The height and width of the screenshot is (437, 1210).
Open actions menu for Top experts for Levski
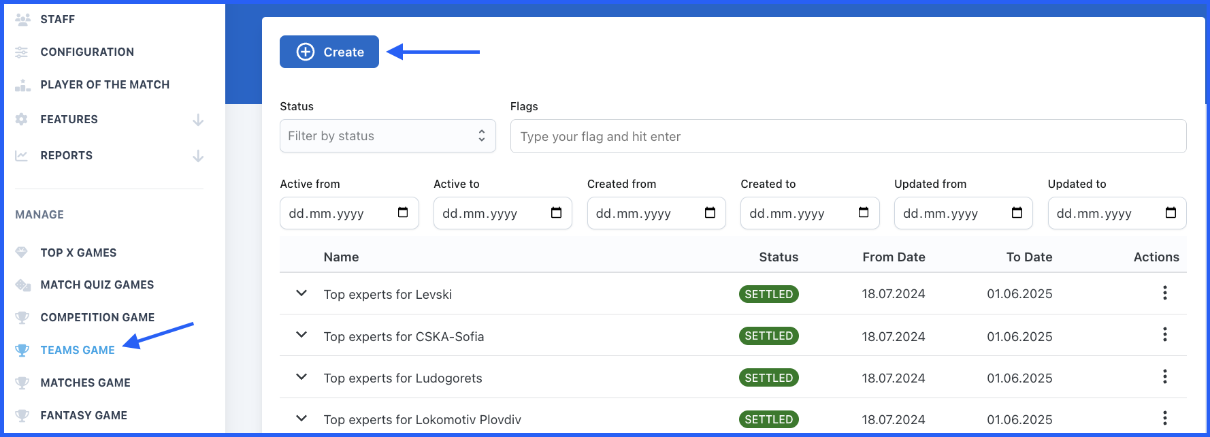(1164, 293)
